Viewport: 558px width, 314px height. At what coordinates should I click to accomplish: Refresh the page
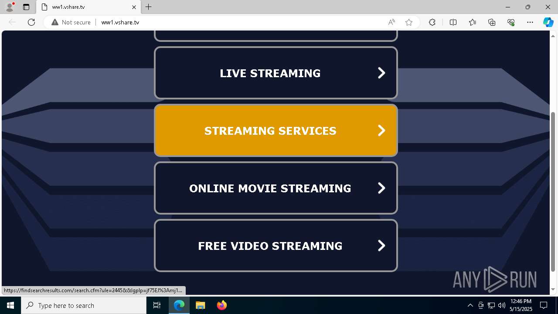tap(31, 22)
